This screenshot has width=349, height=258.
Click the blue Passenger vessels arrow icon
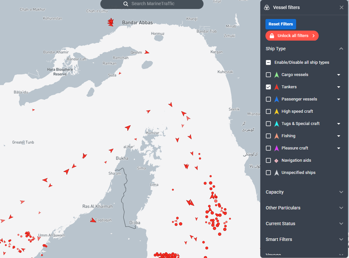(276, 99)
